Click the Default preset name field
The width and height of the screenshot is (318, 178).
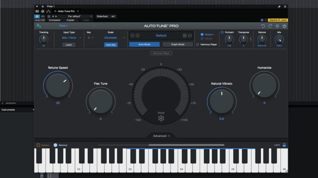[161, 36]
